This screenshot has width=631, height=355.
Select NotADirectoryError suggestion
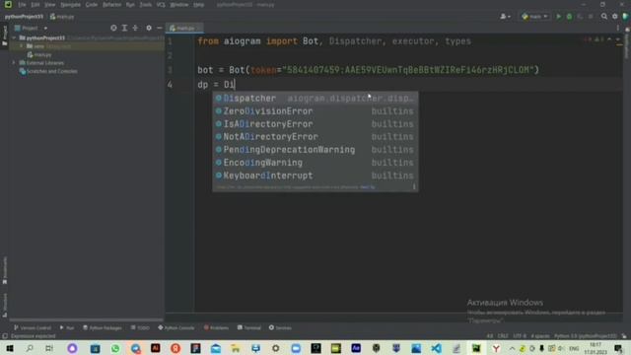[x=315, y=137]
